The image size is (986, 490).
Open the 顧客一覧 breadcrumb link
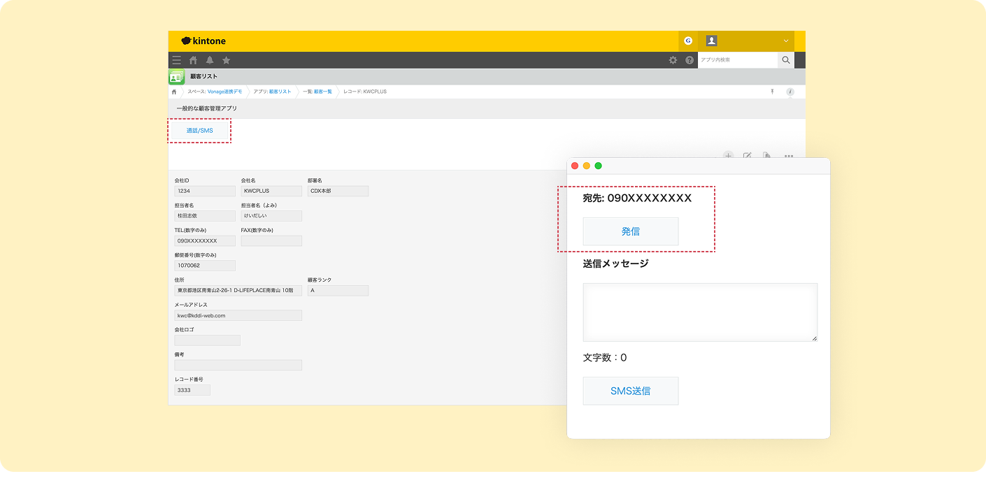322,92
